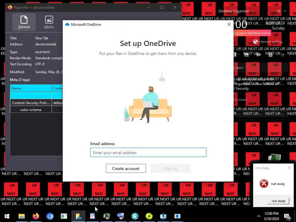Click the text/html type value

coord(42,52)
